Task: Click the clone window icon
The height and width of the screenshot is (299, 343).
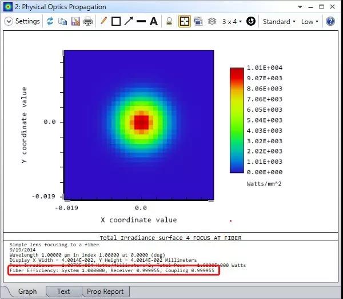Action: point(198,21)
